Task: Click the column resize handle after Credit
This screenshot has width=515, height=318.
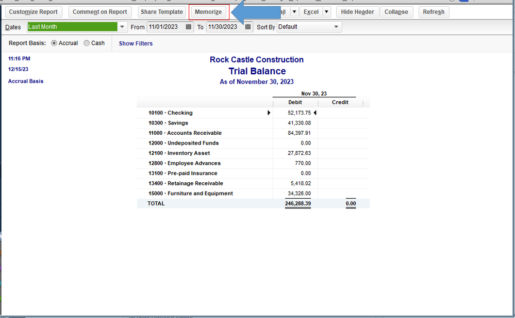Action: pyautogui.click(x=363, y=103)
